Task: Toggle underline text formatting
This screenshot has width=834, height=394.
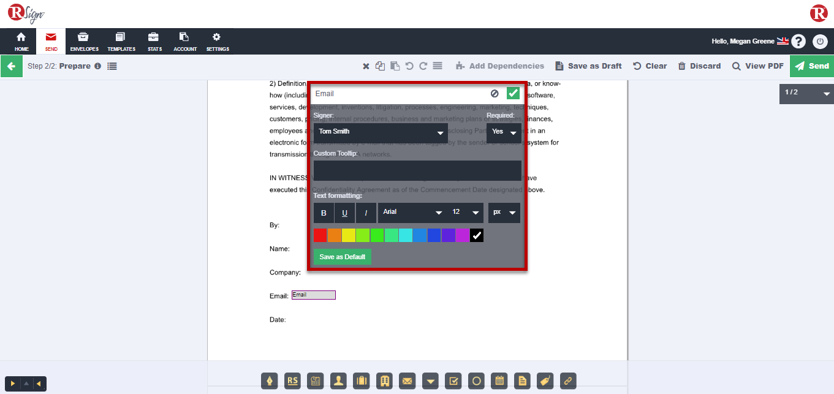Action: (x=344, y=213)
